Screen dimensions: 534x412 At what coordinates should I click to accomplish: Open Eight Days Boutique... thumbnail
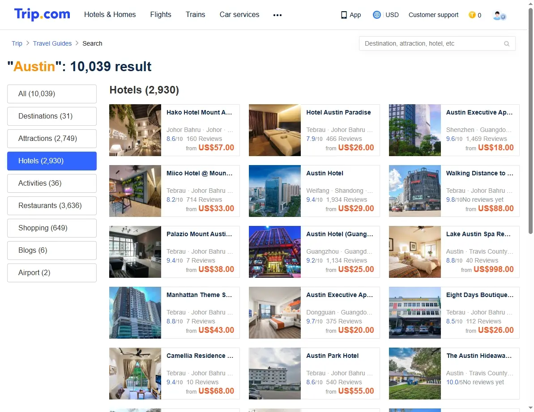click(x=415, y=313)
